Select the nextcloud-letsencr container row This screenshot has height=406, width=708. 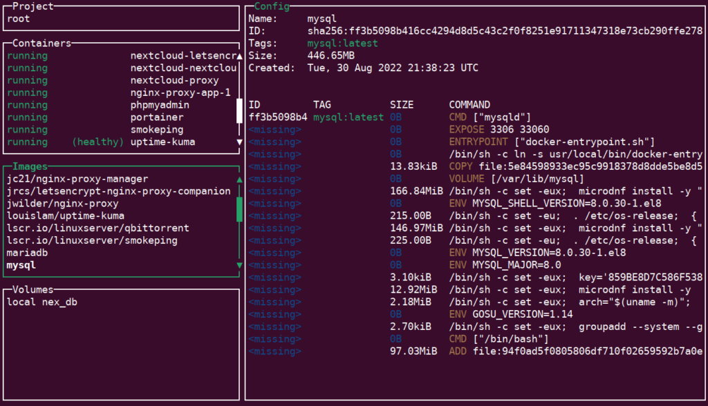pyautogui.click(x=122, y=55)
